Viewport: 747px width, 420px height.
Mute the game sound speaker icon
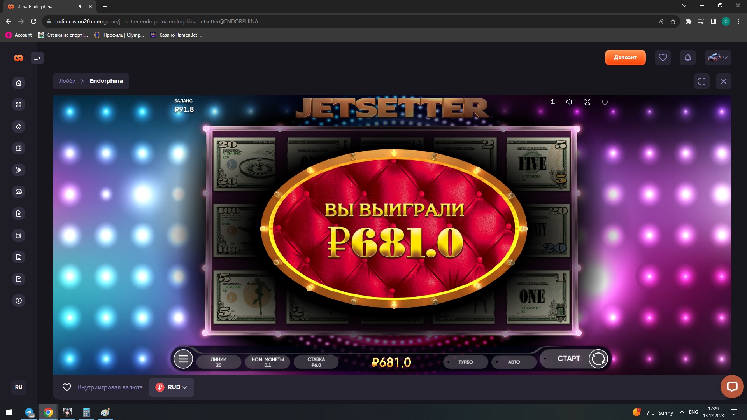click(x=570, y=101)
